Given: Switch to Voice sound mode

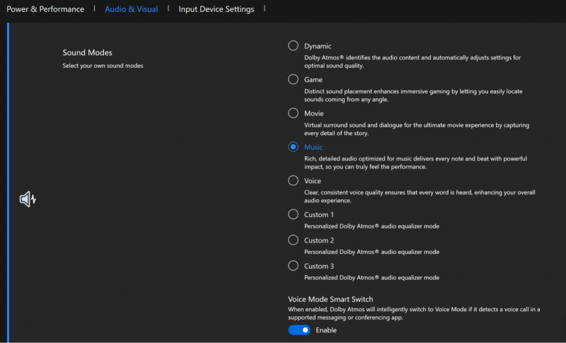Looking at the screenshot, I should coord(293,180).
